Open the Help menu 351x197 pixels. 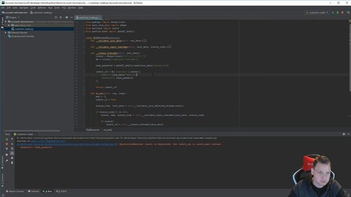pos(81,8)
